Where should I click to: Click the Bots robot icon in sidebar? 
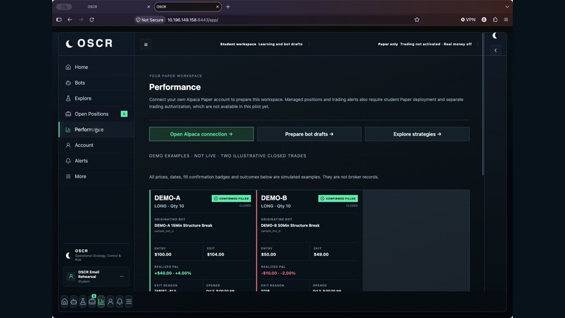(68, 83)
